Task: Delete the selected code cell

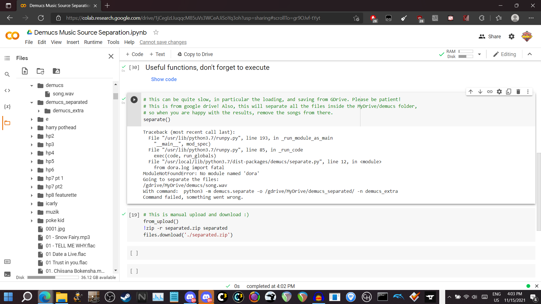Action: pos(518,91)
